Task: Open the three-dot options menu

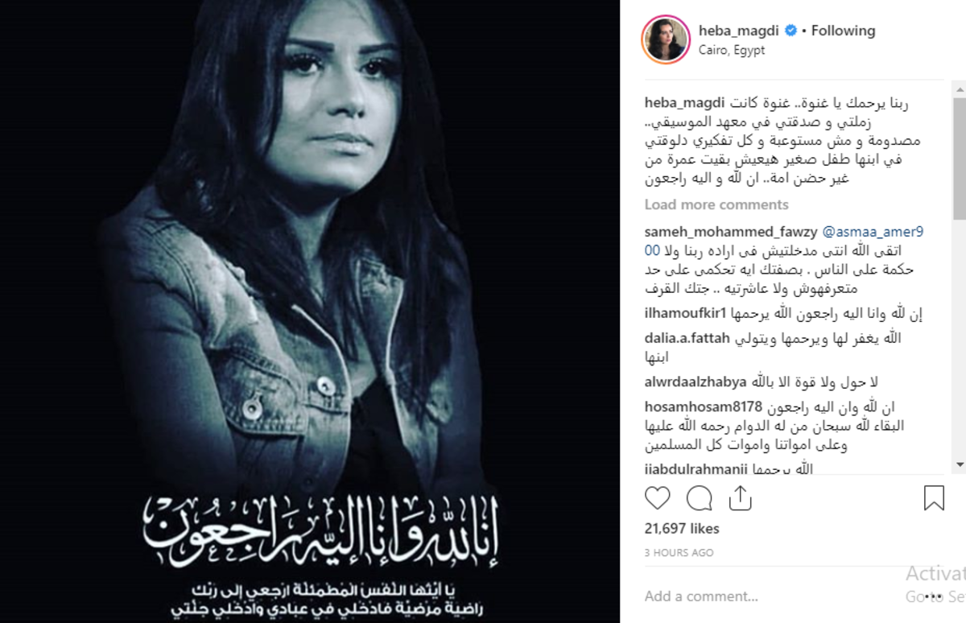Action: coord(934,596)
